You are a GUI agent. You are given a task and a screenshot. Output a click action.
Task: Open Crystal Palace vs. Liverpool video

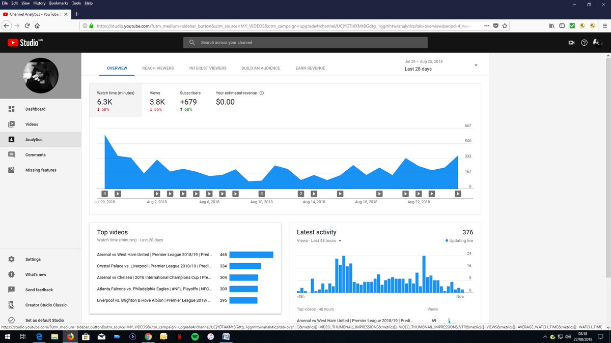click(154, 266)
